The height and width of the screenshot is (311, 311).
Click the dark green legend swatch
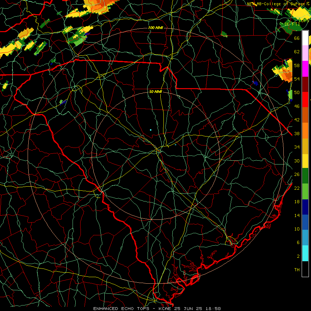click(x=305, y=176)
